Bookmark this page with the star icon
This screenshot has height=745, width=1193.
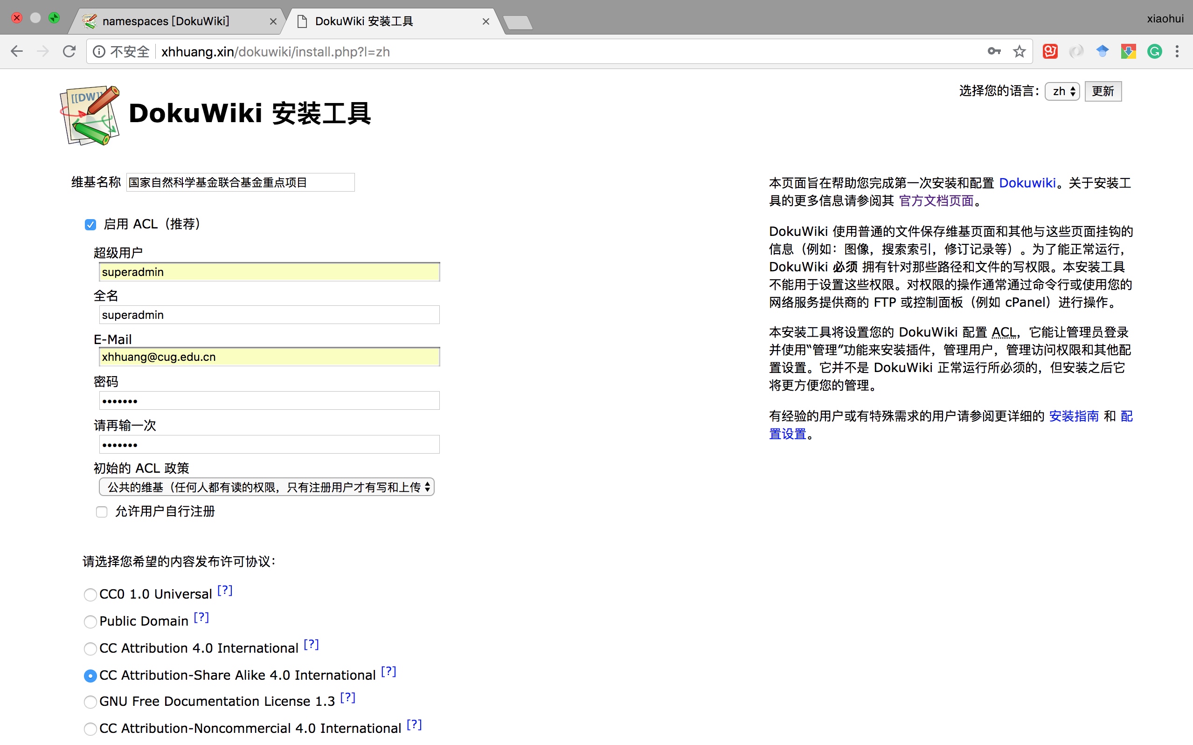[1019, 51]
